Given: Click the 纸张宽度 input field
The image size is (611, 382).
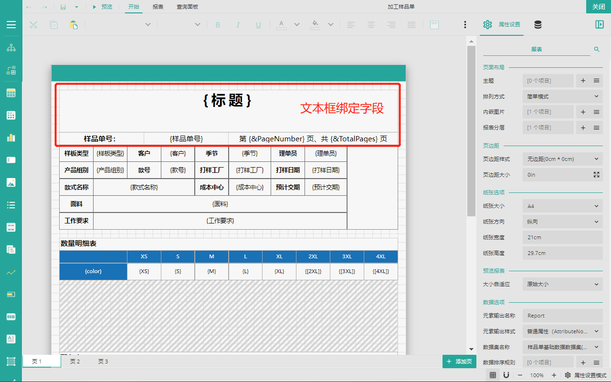Looking at the screenshot, I should coord(562,237).
